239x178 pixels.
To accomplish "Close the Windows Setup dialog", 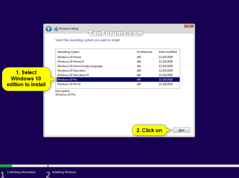I will (189, 26).
